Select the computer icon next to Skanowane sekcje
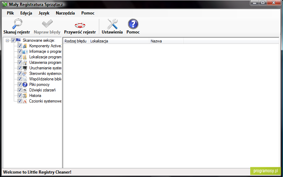Screen dimensions: 283x177 19,40
